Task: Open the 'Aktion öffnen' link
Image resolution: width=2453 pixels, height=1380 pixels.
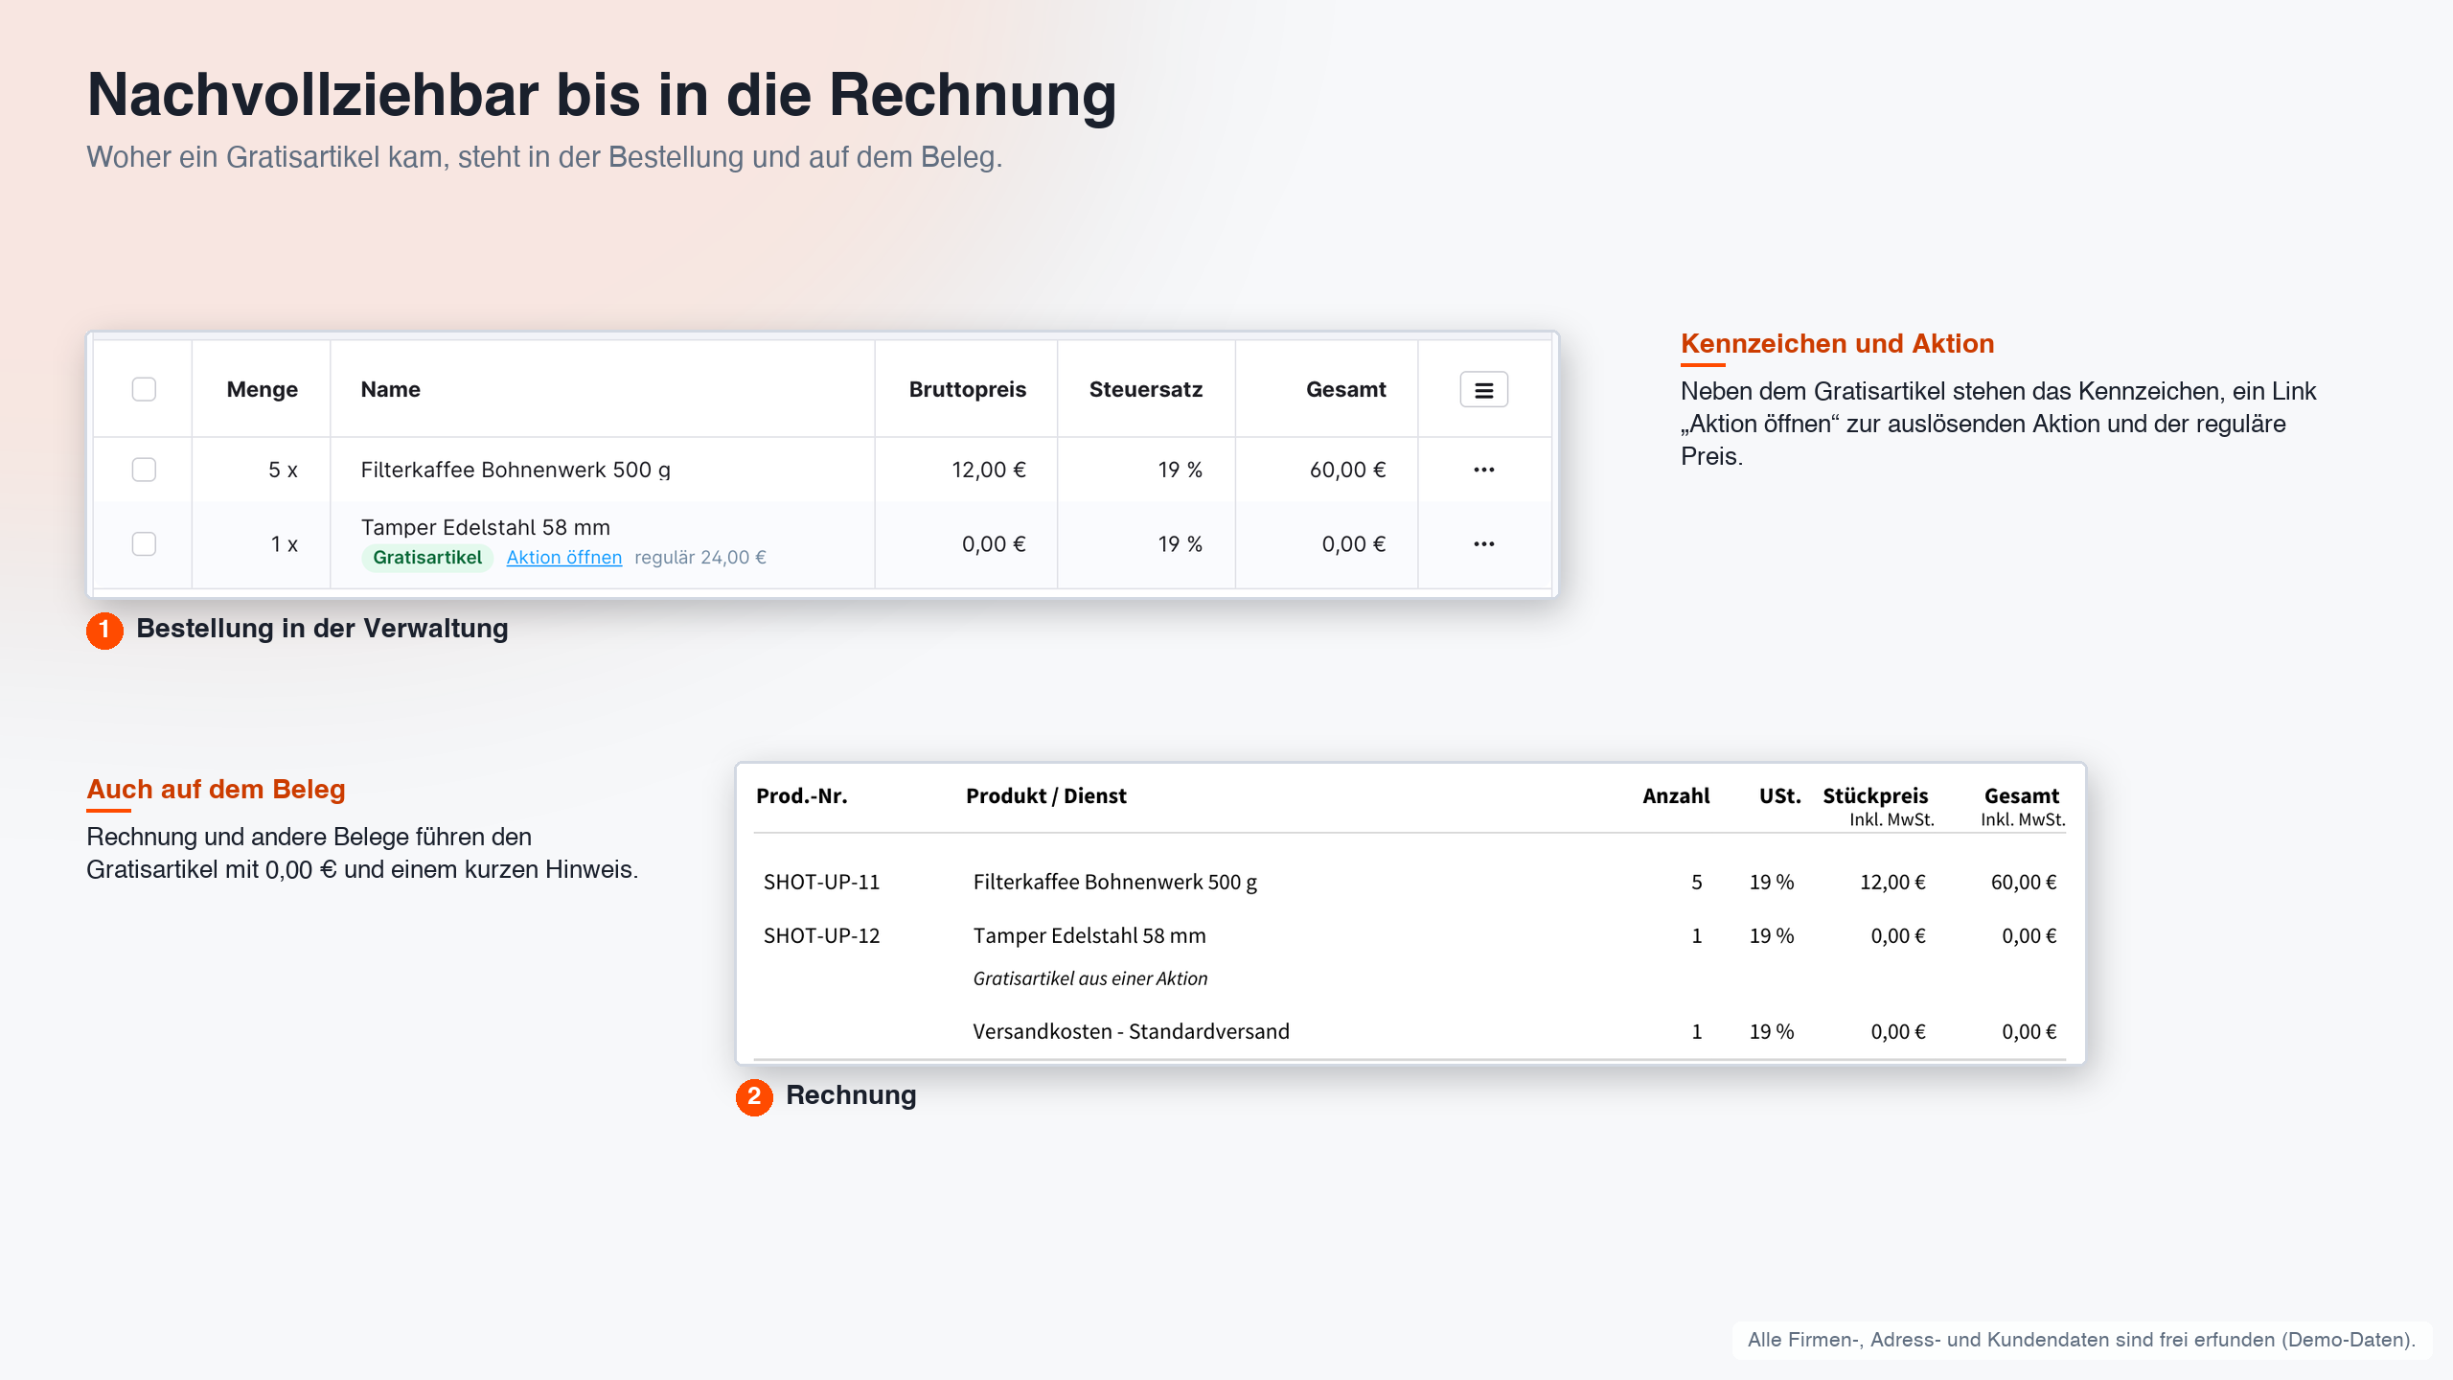Action: 563,558
